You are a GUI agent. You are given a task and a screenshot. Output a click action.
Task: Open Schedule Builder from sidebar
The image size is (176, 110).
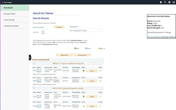(x=15, y=14)
